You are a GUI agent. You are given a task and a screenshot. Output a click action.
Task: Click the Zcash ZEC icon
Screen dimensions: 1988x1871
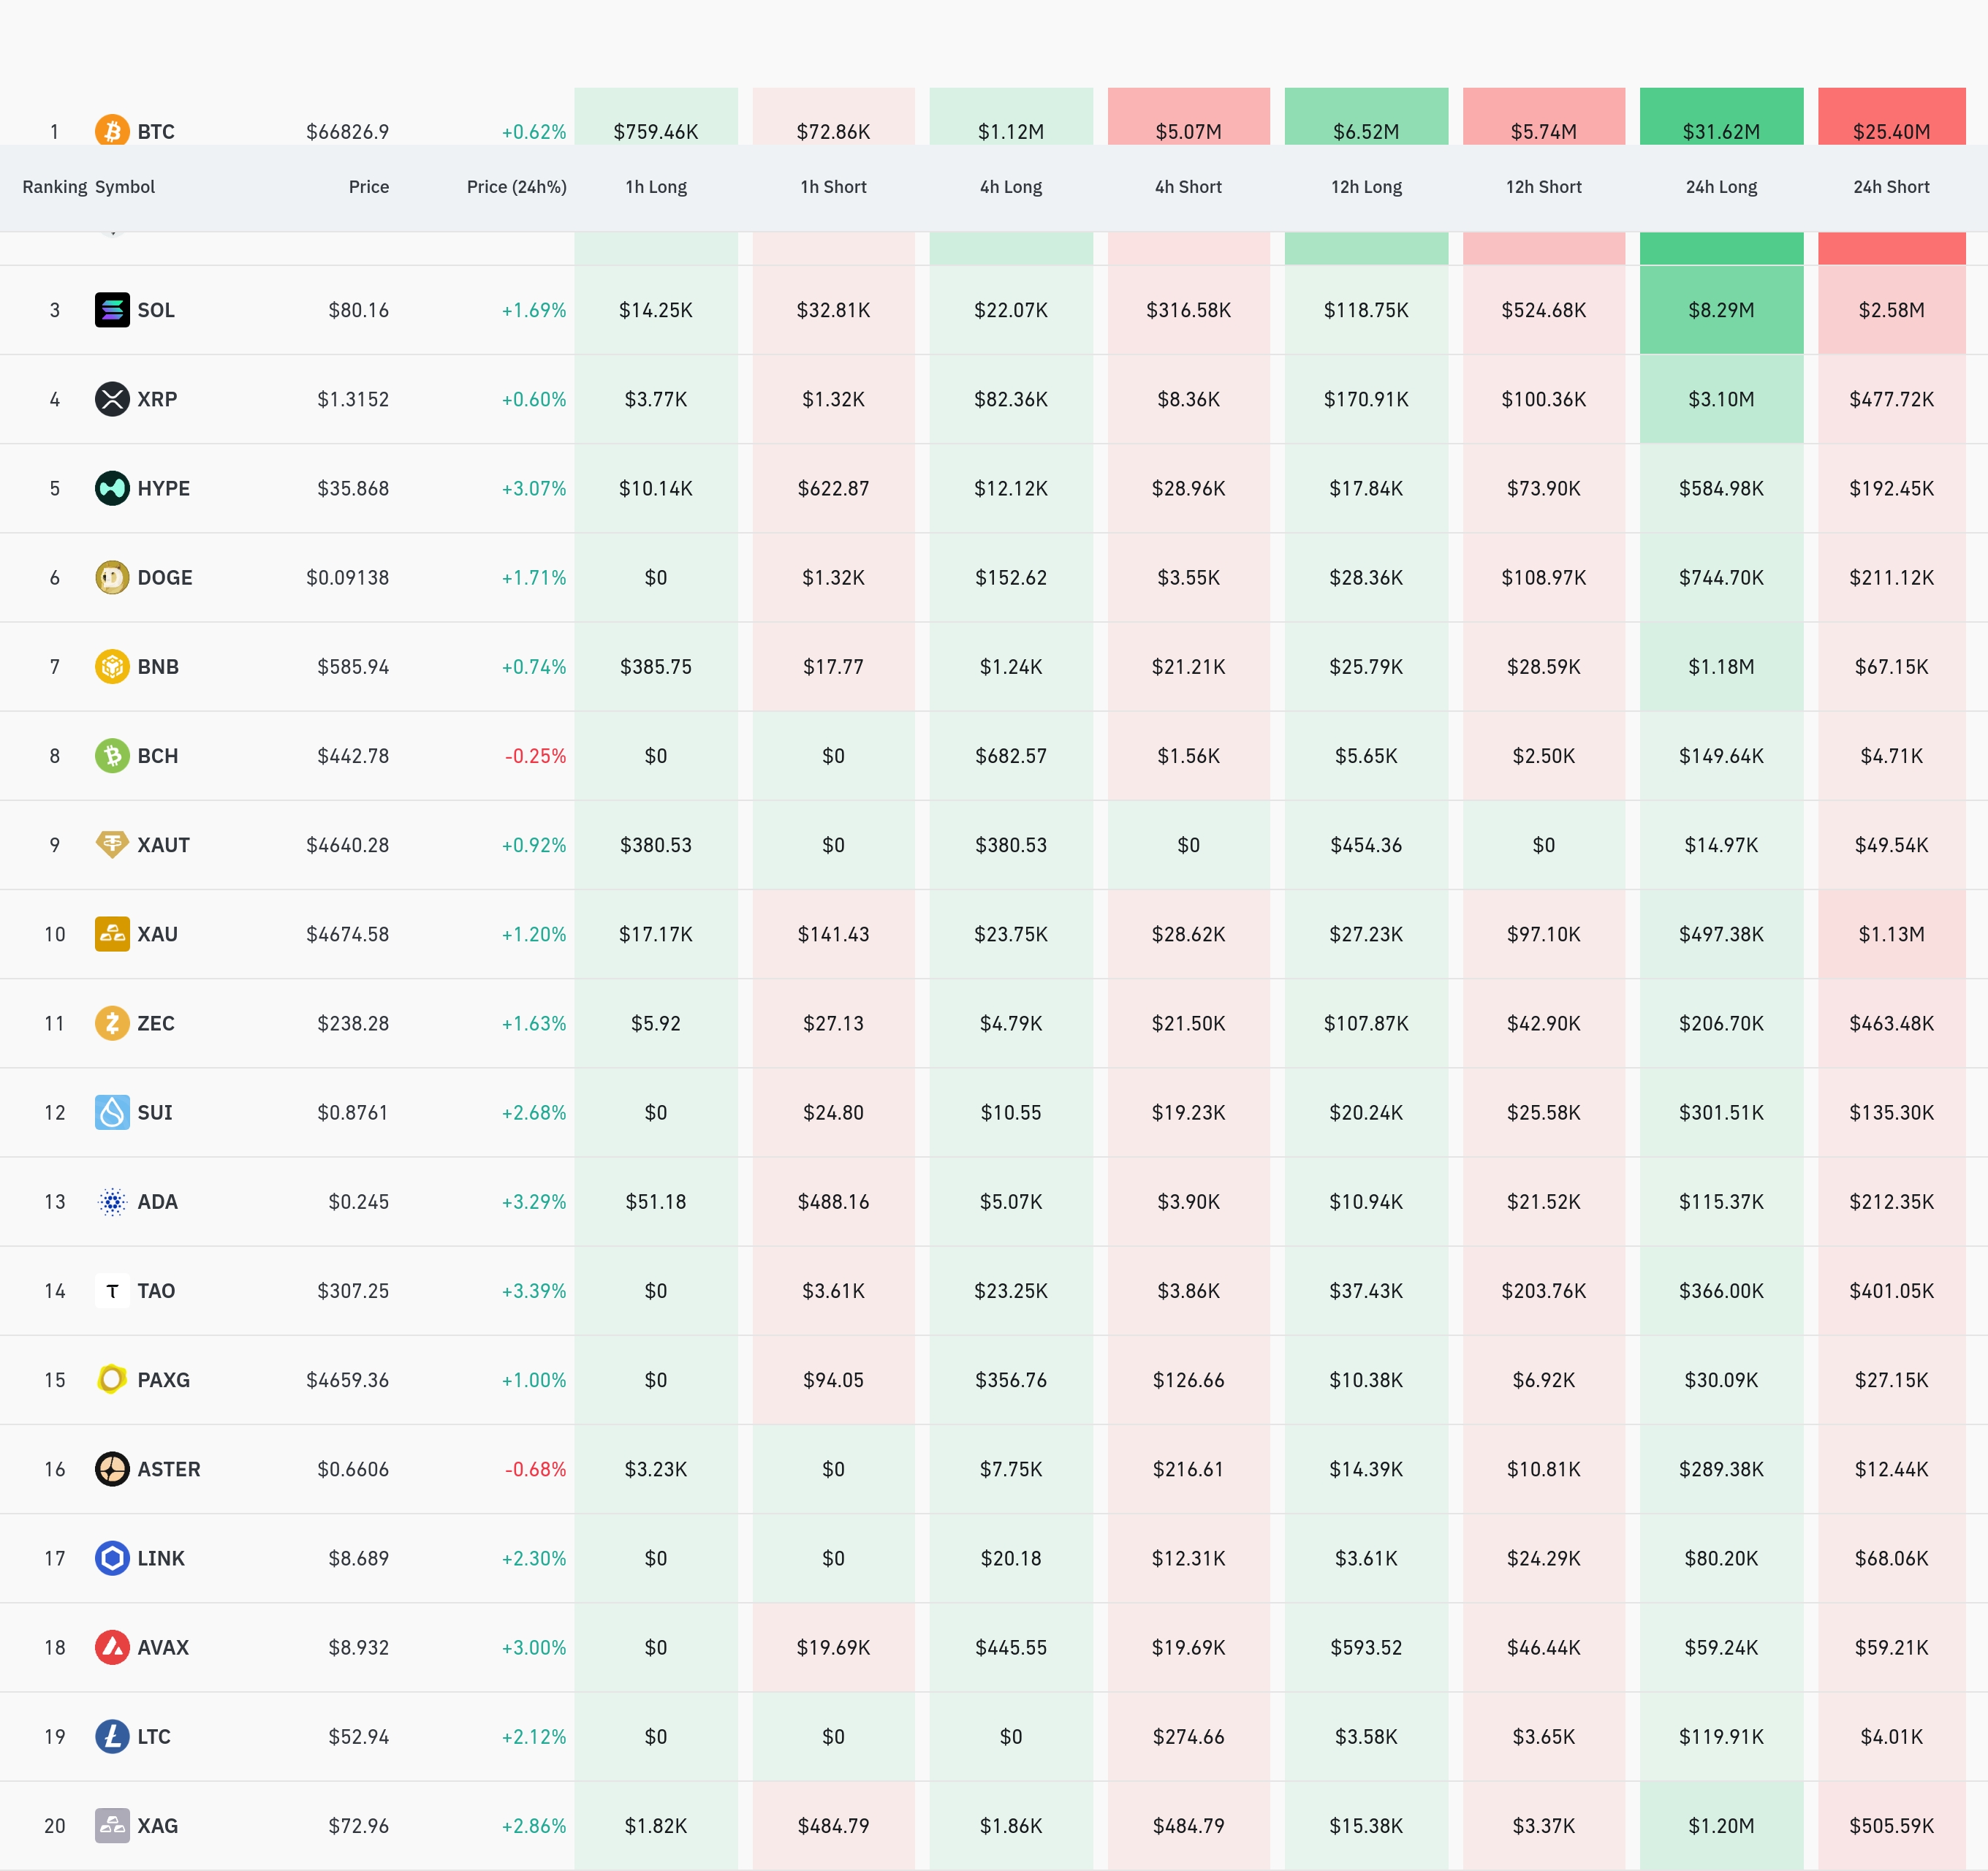coord(112,1023)
